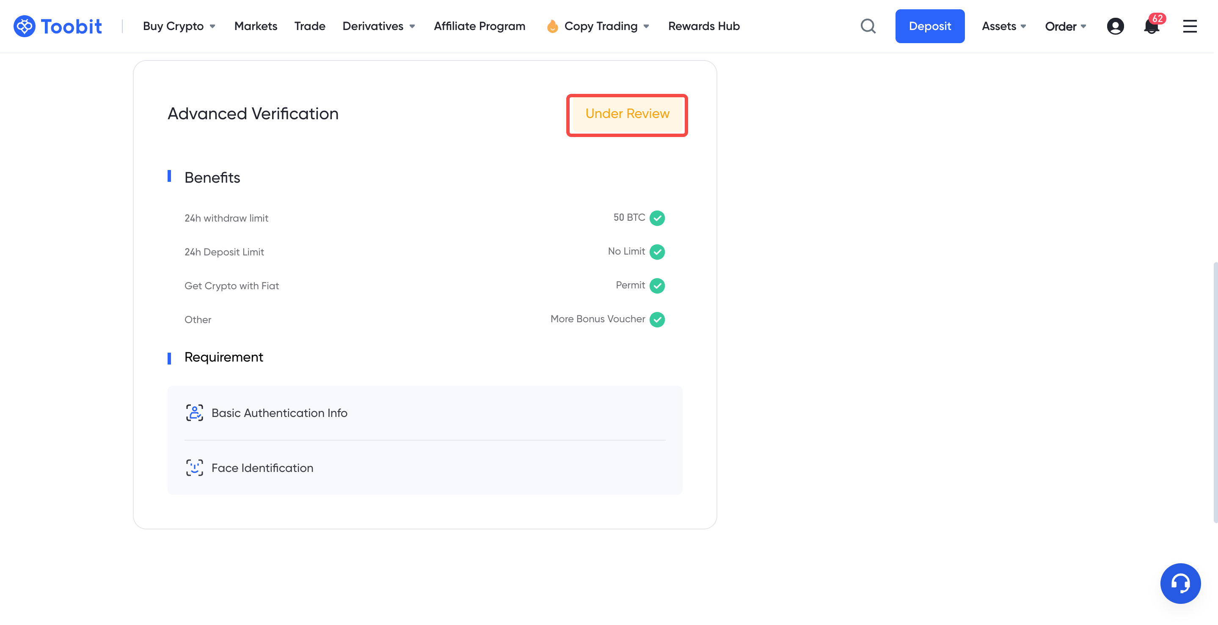Open the hamburger menu icon
Image resolution: width=1218 pixels, height=625 pixels.
click(x=1190, y=26)
